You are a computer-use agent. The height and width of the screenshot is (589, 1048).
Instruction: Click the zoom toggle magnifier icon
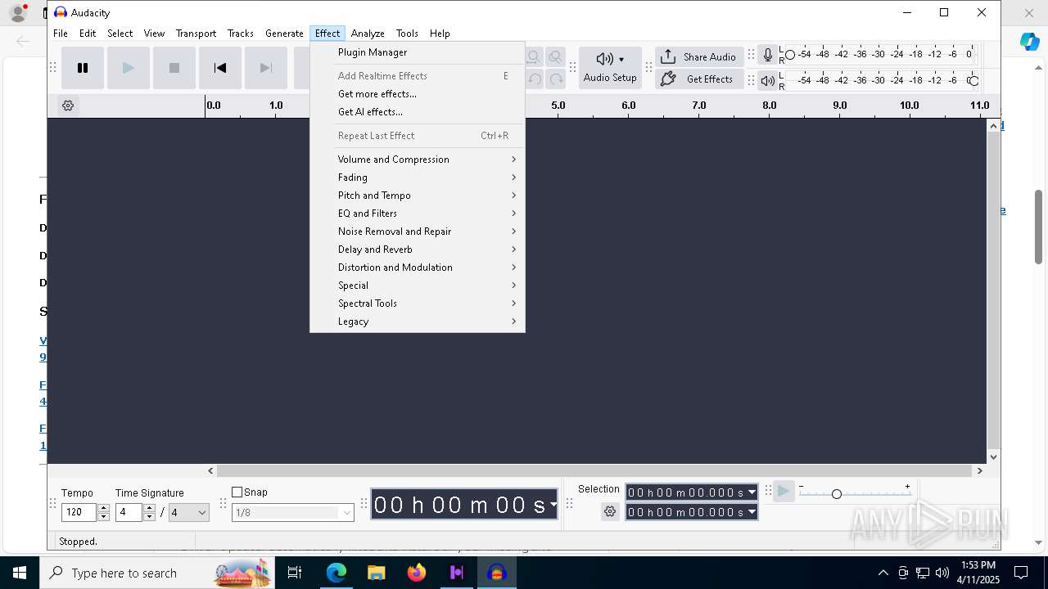coord(556,57)
